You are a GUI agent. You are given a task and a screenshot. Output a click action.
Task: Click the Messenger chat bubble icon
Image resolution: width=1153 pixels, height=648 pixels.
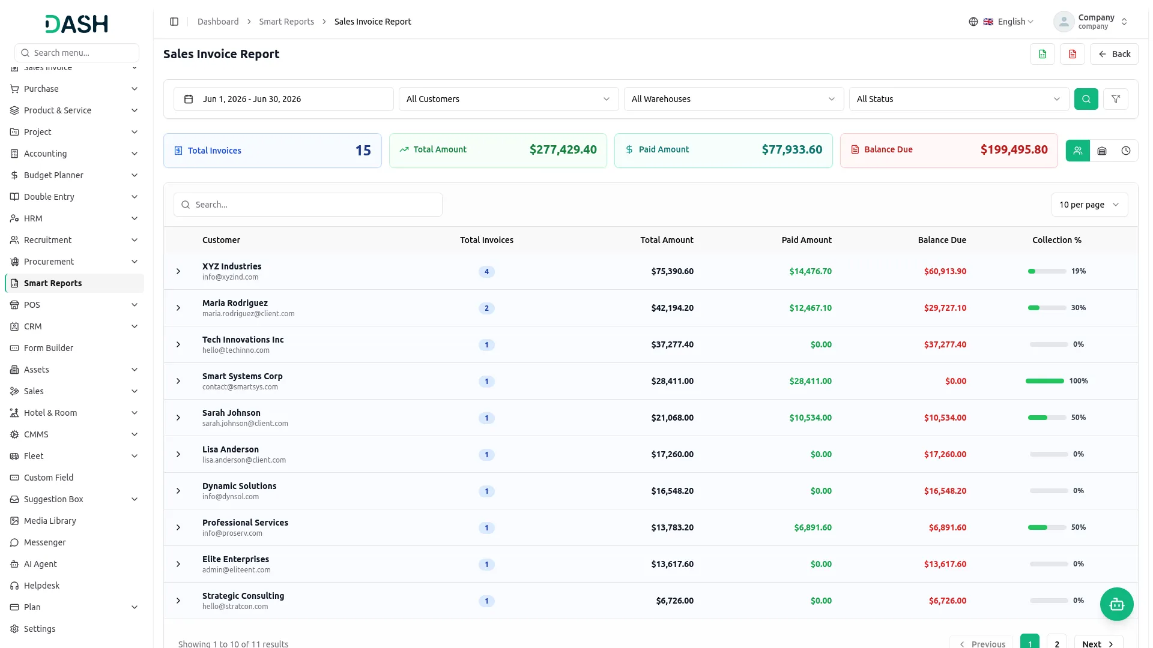point(14,542)
